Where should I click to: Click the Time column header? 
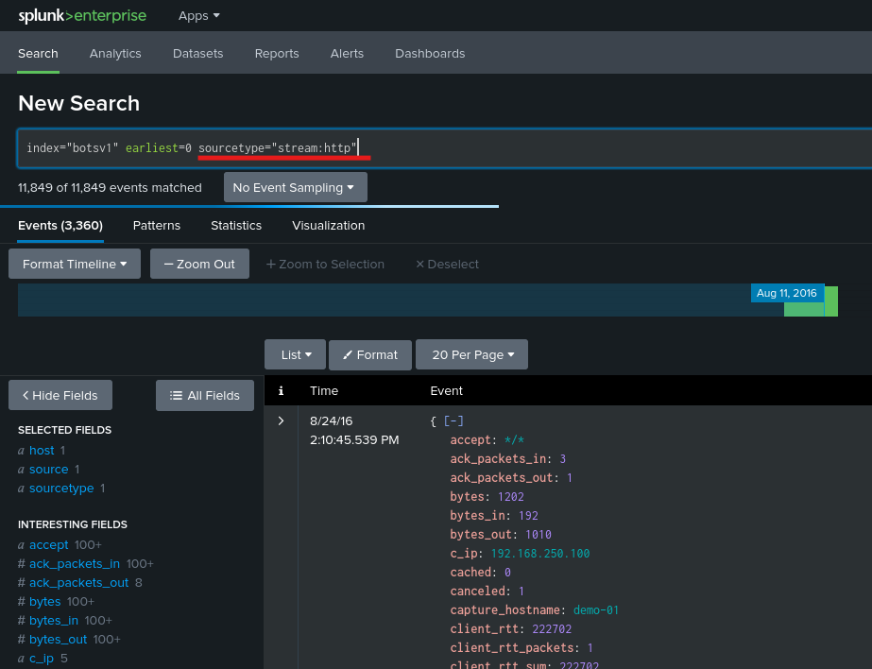[324, 391]
